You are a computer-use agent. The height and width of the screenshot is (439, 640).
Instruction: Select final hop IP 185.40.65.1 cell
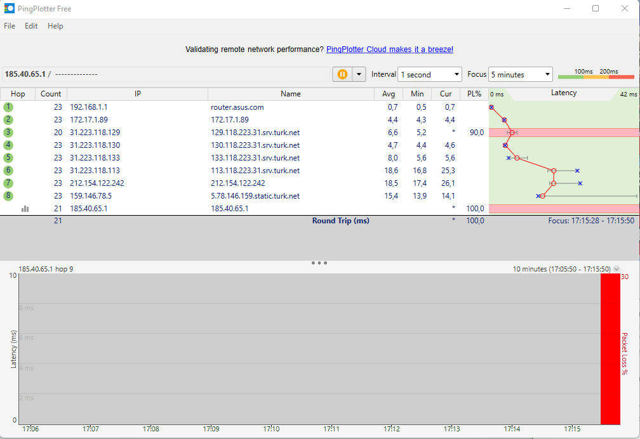coord(89,208)
